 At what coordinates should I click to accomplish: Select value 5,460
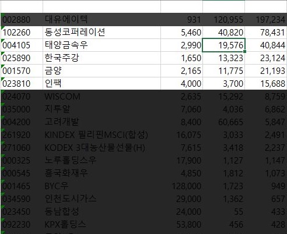click(181, 33)
